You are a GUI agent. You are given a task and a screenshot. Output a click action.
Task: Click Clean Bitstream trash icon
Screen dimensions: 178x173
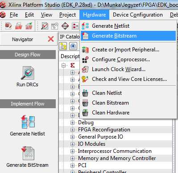coord(85,103)
